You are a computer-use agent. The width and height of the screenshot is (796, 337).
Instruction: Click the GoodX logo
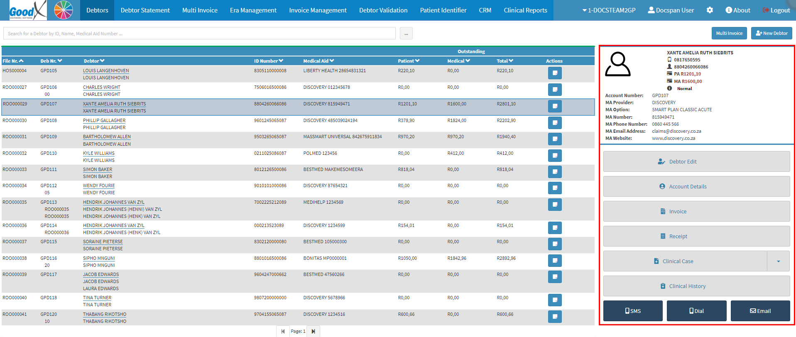[x=27, y=10]
